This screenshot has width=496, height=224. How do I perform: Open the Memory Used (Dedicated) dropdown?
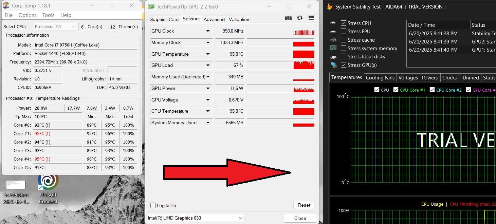tap(208, 77)
